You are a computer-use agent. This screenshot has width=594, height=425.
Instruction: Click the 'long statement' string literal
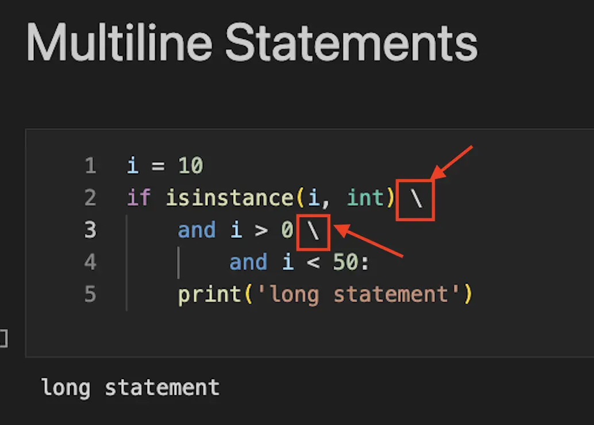pos(358,295)
